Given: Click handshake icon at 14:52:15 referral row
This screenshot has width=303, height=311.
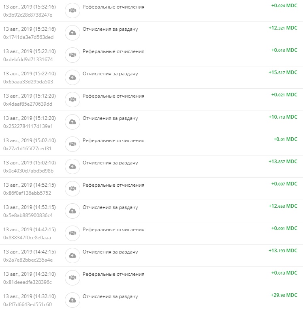Looking at the screenshot, I should pyautogui.click(x=73, y=189).
